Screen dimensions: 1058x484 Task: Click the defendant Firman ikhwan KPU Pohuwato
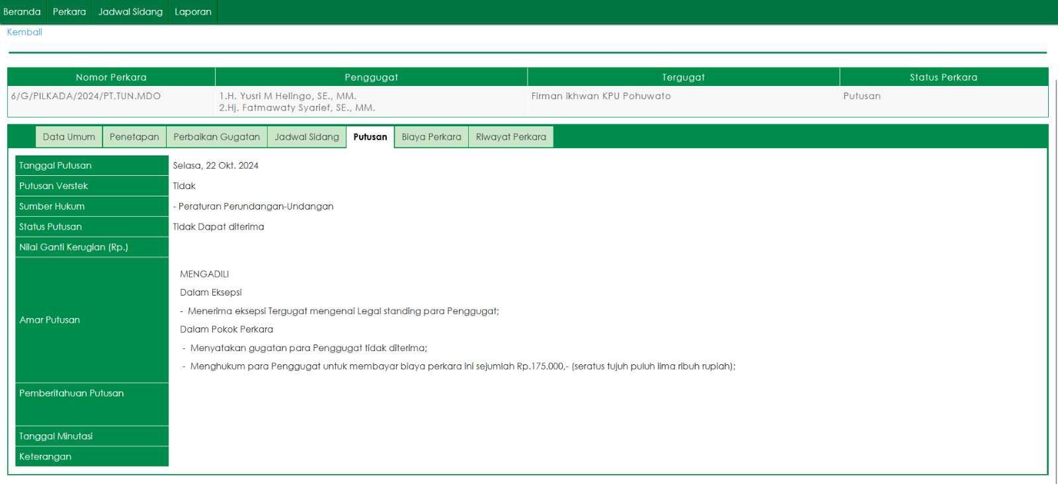(601, 96)
